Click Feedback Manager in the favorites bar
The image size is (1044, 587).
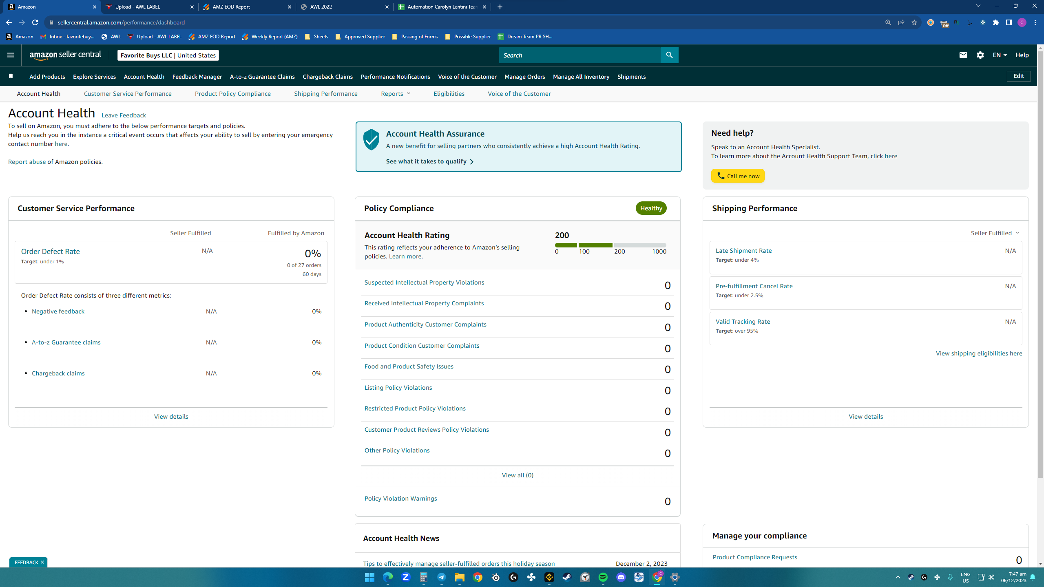click(197, 76)
